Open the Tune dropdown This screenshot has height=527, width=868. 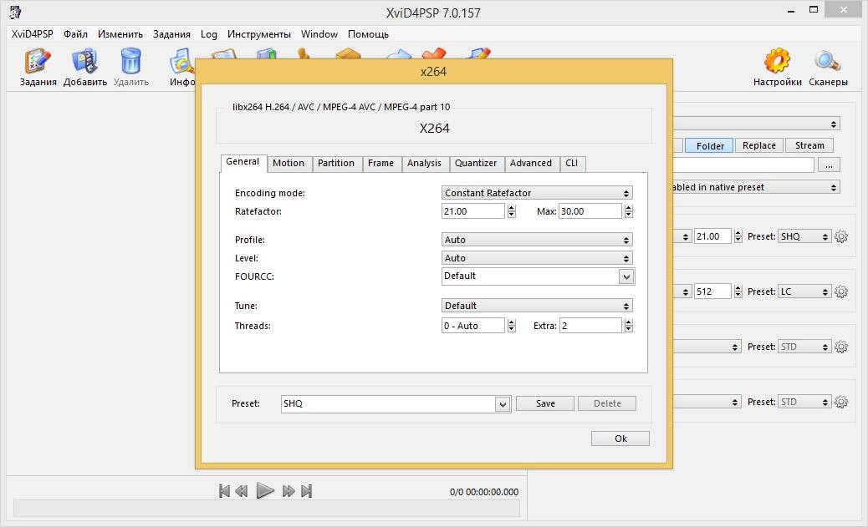537,306
